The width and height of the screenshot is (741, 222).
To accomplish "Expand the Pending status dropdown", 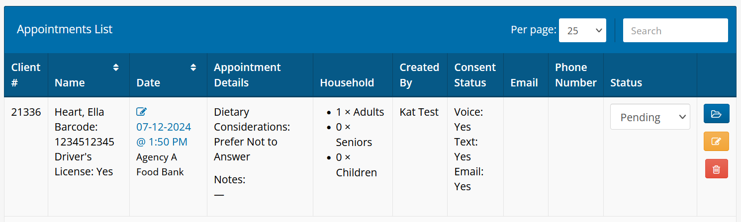I will pos(650,117).
